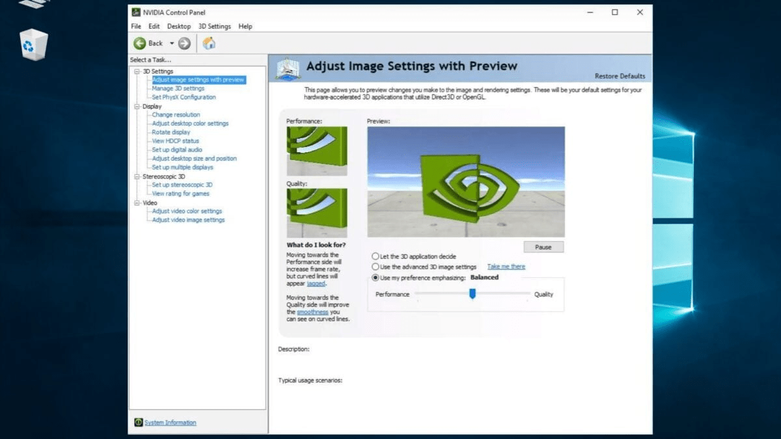Screen dimensions: 781x439
Task: Click the smoothness help link
Action: pyautogui.click(x=312, y=312)
